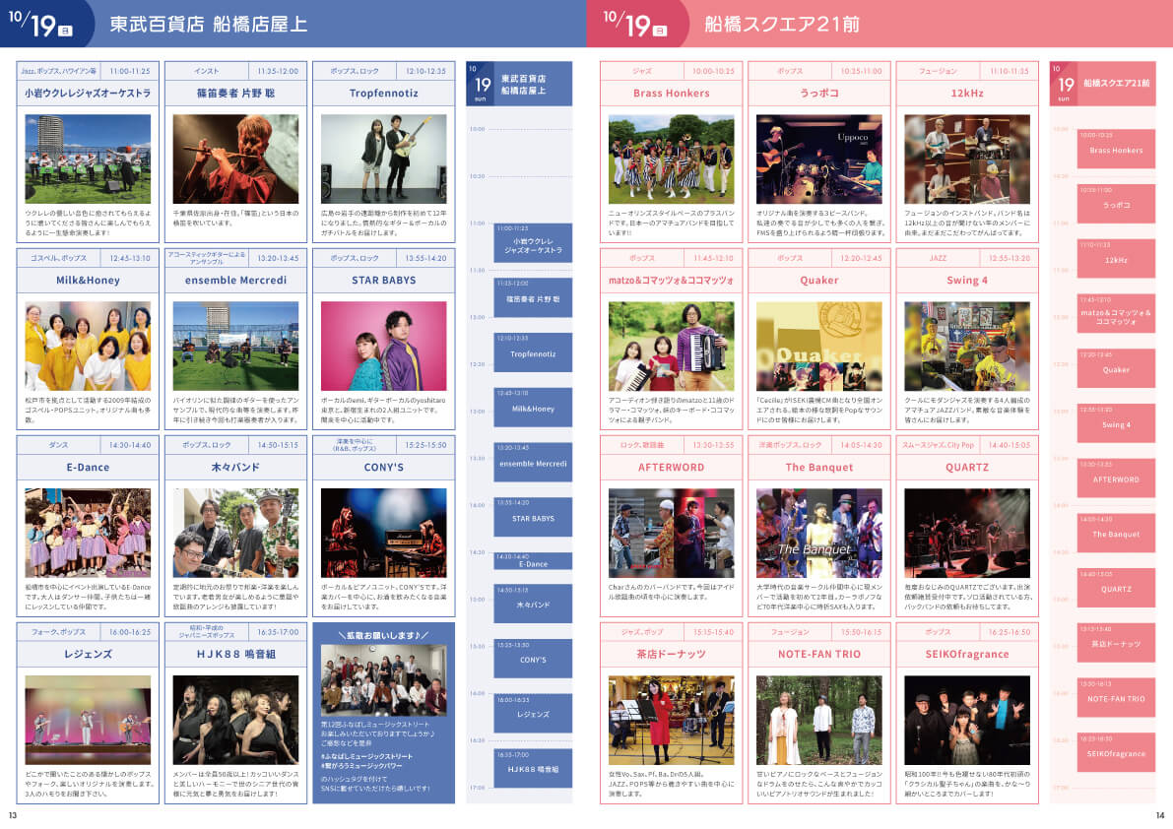This screenshot has height=829, width=1173.
Task: Open the Brass Honkers band photo
Action: 671,159
